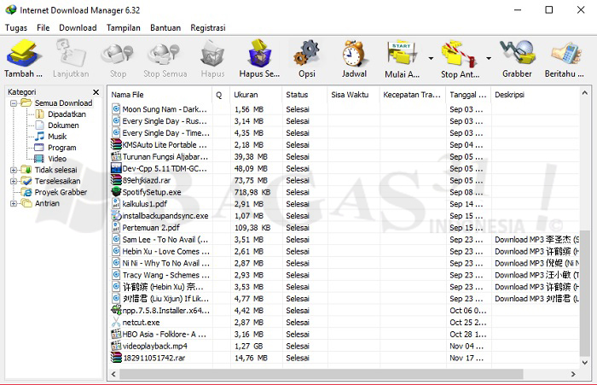Expand the Antrian tree node
The width and height of the screenshot is (597, 385).
click(x=14, y=203)
